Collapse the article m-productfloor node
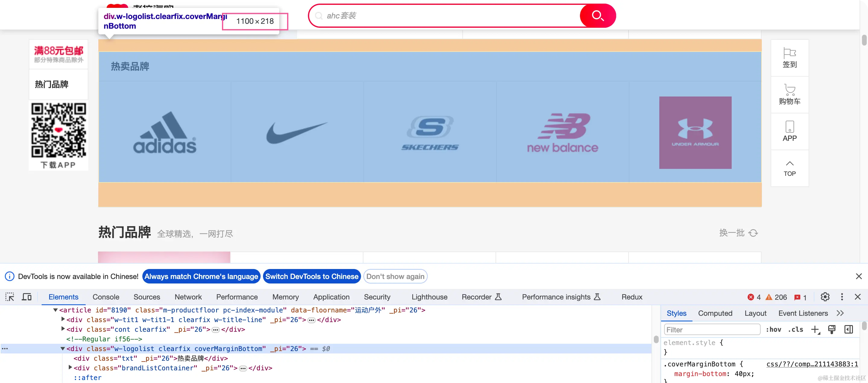The width and height of the screenshot is (868, 383). 55,310
